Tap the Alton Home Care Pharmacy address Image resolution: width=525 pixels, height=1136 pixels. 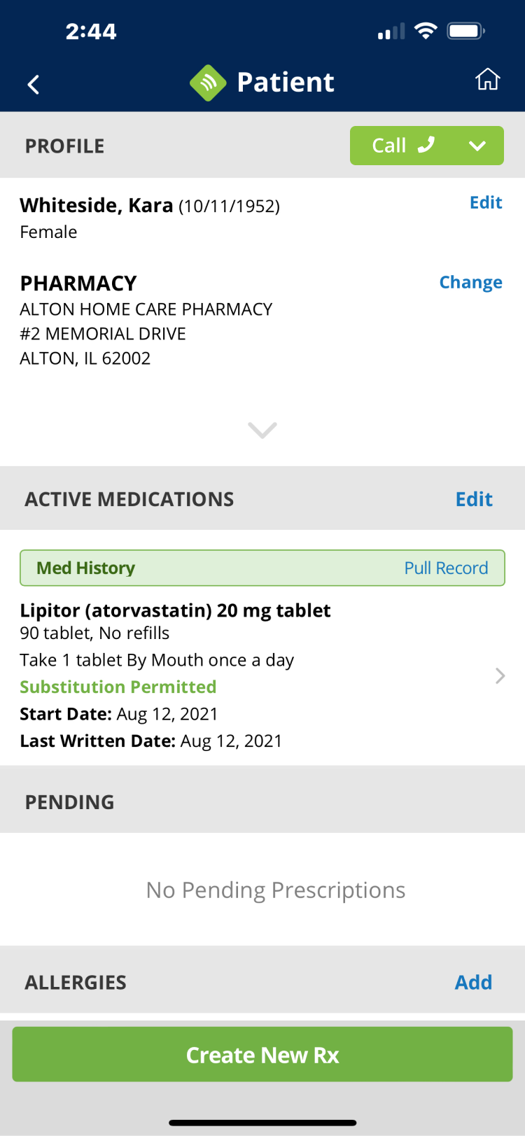coord(146,334)
